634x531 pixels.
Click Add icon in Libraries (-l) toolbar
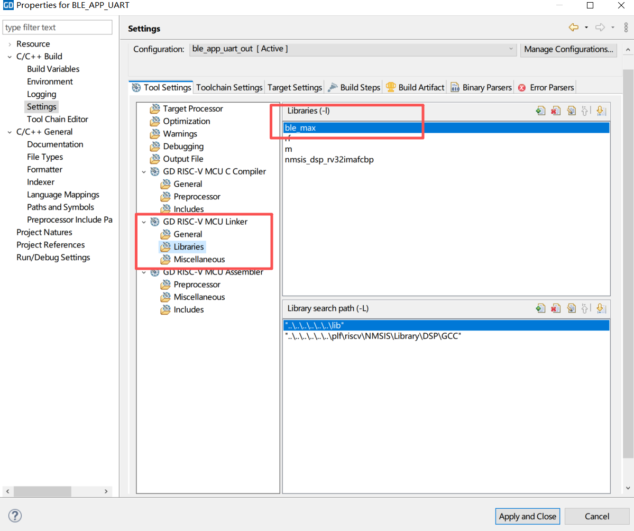pyautogui.click(x=540, y=111)
